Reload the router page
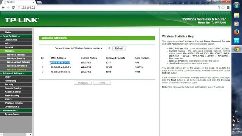 click(14, 8)
